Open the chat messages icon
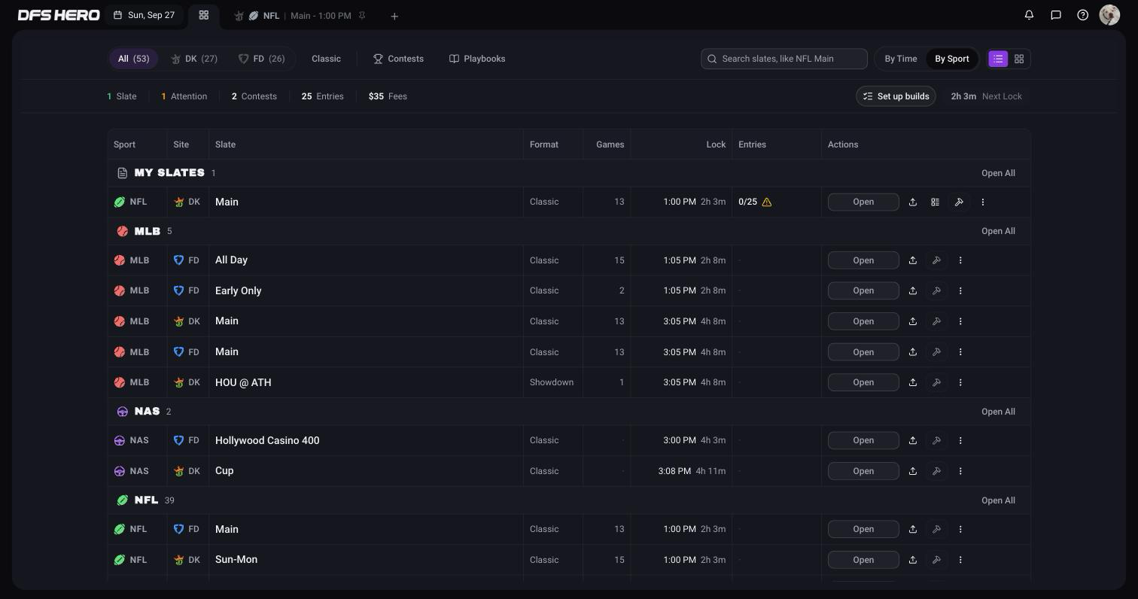 pyautogui.click(x=1056, y=15)
